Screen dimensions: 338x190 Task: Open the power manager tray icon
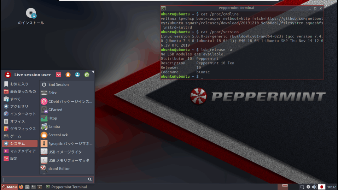pos(308,187)
